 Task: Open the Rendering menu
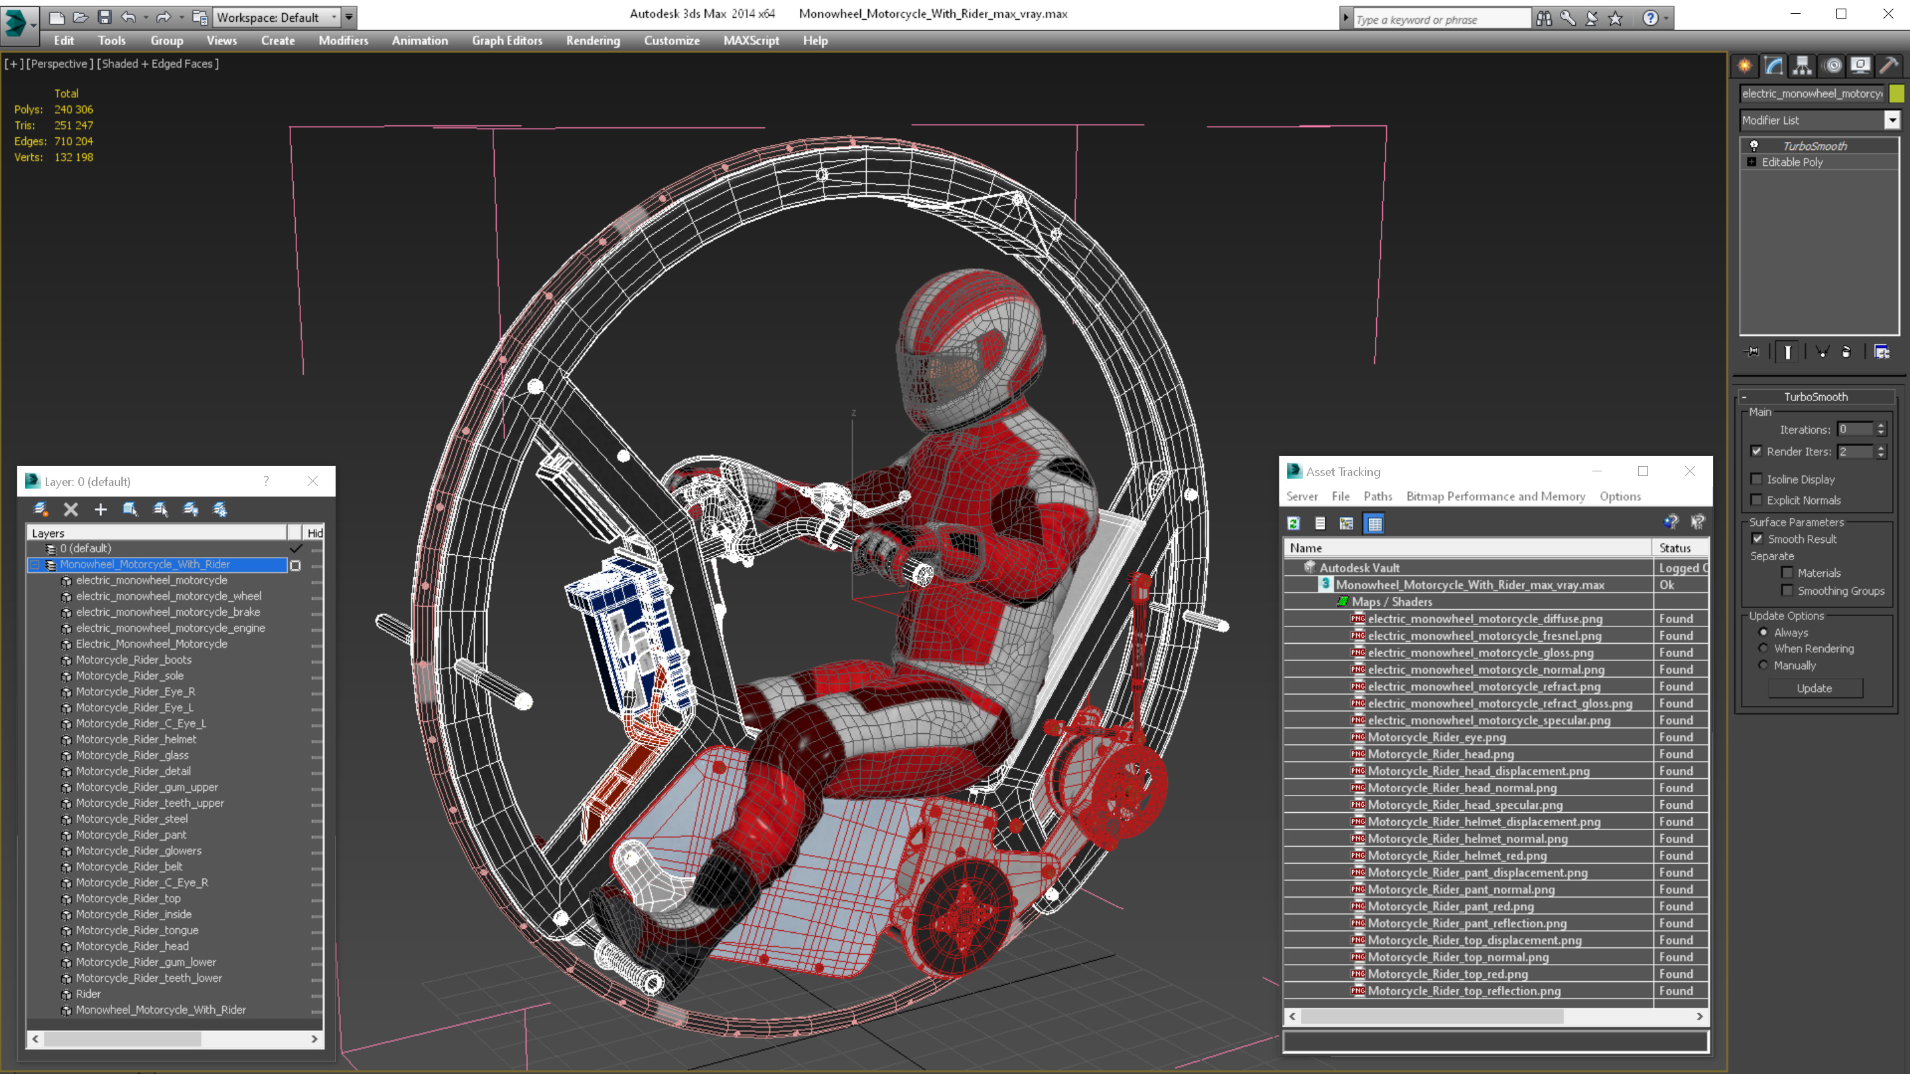[x=593, y=40]
